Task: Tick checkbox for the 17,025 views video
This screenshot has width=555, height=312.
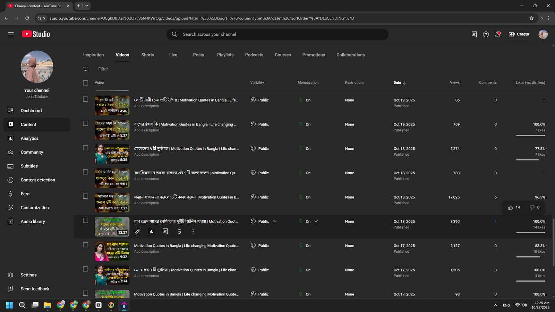Action: 86,196
